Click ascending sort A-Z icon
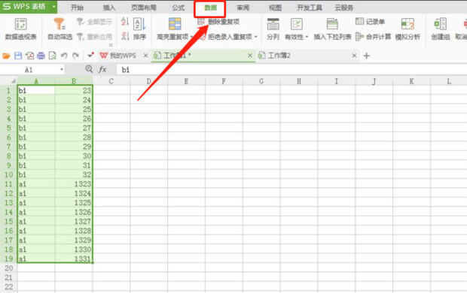Image resolution: width=467 pixels, height=293 pixels. pos(125,21)
